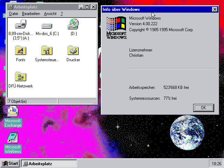Select the 3.5-inch floppy drive (A:) icon
The width and height of the screenshot is (224, 168).
point(21,24)
